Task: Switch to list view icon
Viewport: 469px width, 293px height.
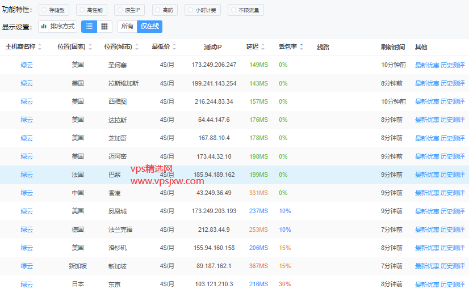Action: coord(89,27)
